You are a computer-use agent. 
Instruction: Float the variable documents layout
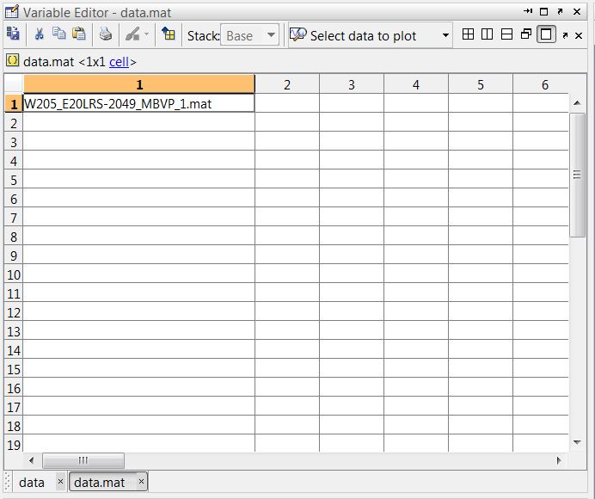[526, 34]
